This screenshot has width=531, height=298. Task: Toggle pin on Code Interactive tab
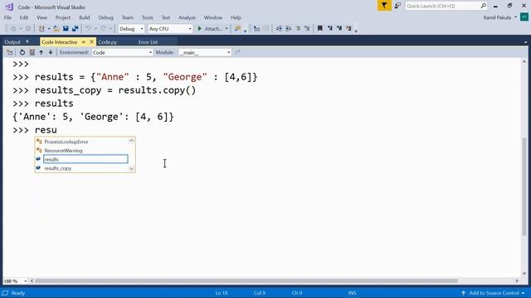tap(83, 42)
